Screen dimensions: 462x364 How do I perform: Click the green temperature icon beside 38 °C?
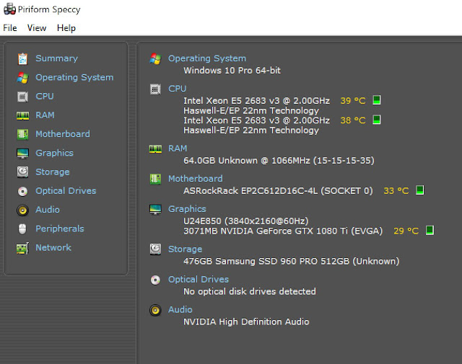(x=377, y=120)
